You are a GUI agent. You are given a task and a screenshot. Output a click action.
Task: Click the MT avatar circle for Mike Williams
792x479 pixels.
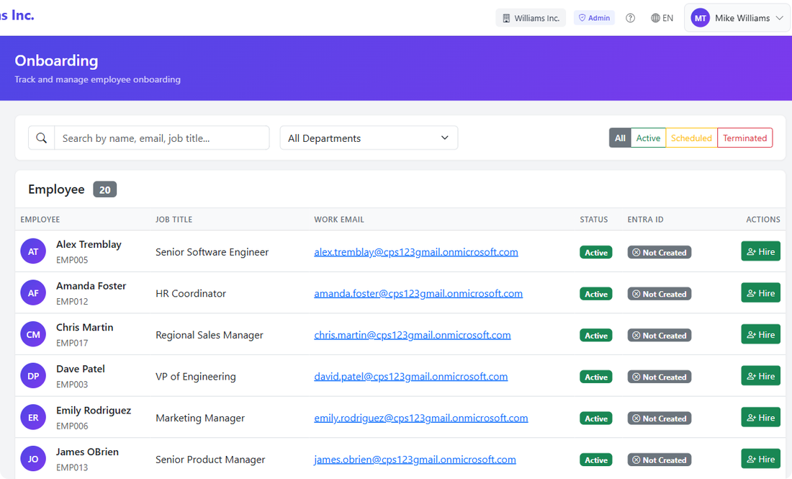pos(700,17)
